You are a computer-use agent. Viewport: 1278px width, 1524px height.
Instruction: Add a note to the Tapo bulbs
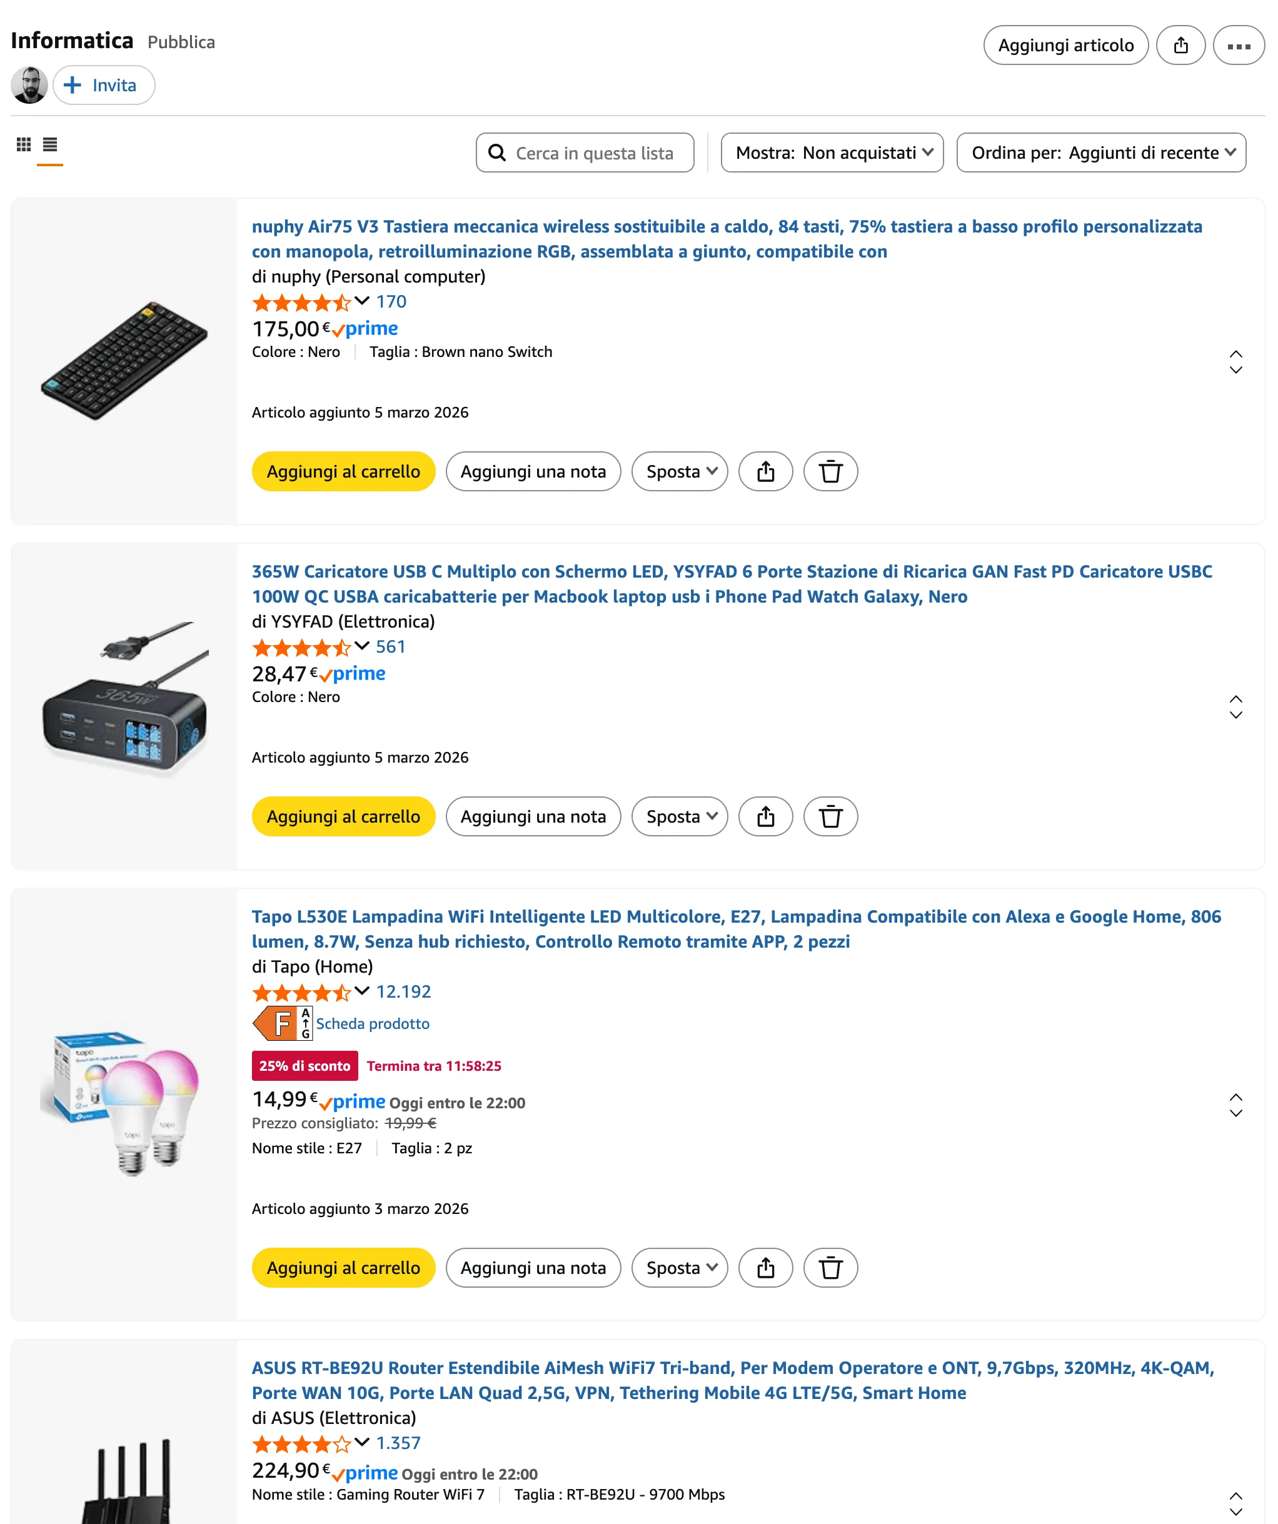tap(533, 1268)
